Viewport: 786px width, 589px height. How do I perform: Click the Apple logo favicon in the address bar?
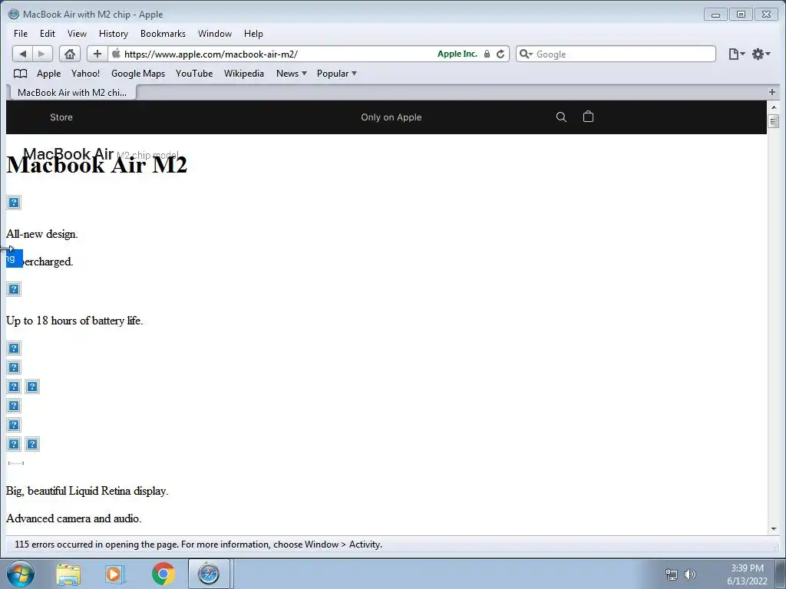coord(117,54)
